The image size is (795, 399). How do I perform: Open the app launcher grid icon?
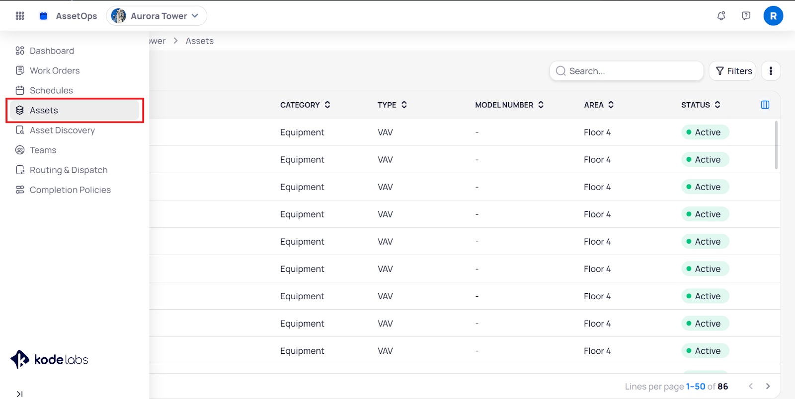click(x=20, y=16)
